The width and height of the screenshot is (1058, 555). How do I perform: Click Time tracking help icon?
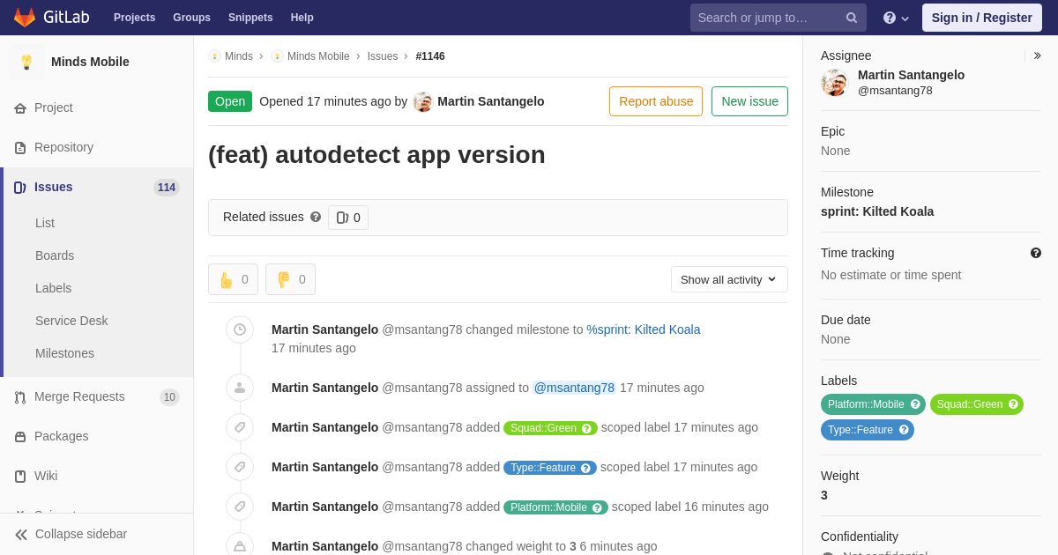tap(1036, 253)
